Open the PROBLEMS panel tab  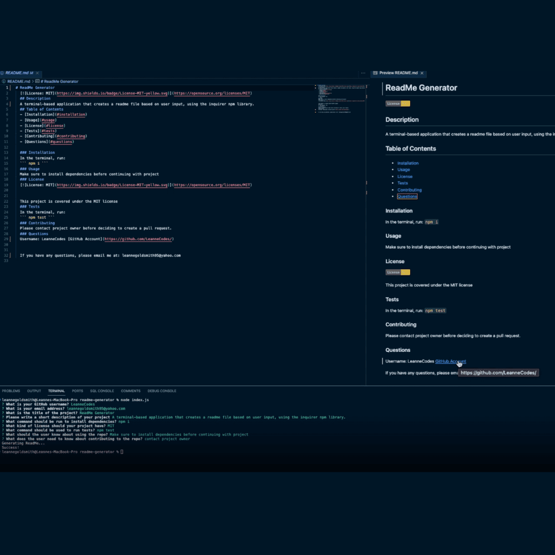pos(11,391)
